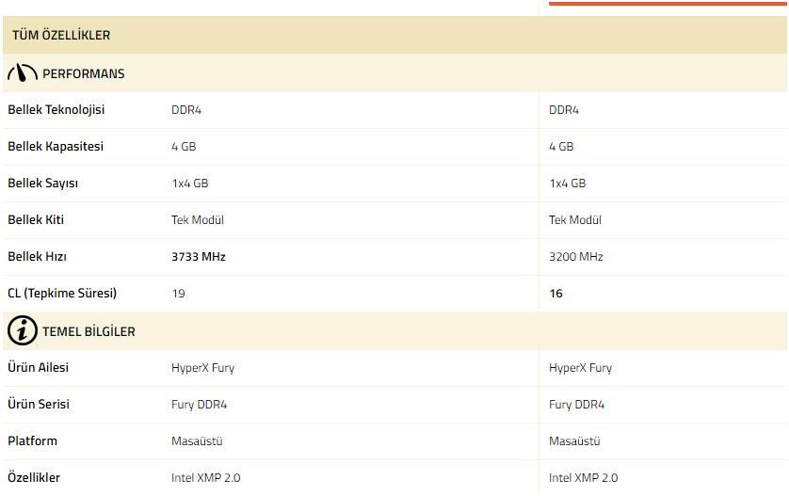The width and height of the screenshot is (789, 496).
Task: Click second product's Fury DDR4 series value
Action: point(576,405)
